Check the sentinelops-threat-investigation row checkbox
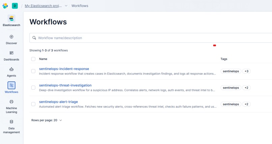The height and width of the screenshot is (144, 272). 33,87
